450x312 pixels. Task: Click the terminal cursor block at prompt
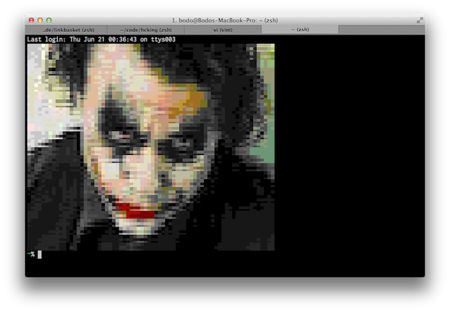(x=40, y=255)
